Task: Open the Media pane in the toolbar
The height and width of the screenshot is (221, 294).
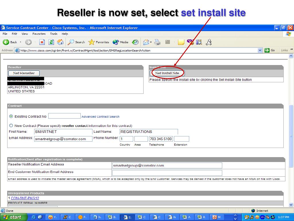Action: click(x=120, y=42)
